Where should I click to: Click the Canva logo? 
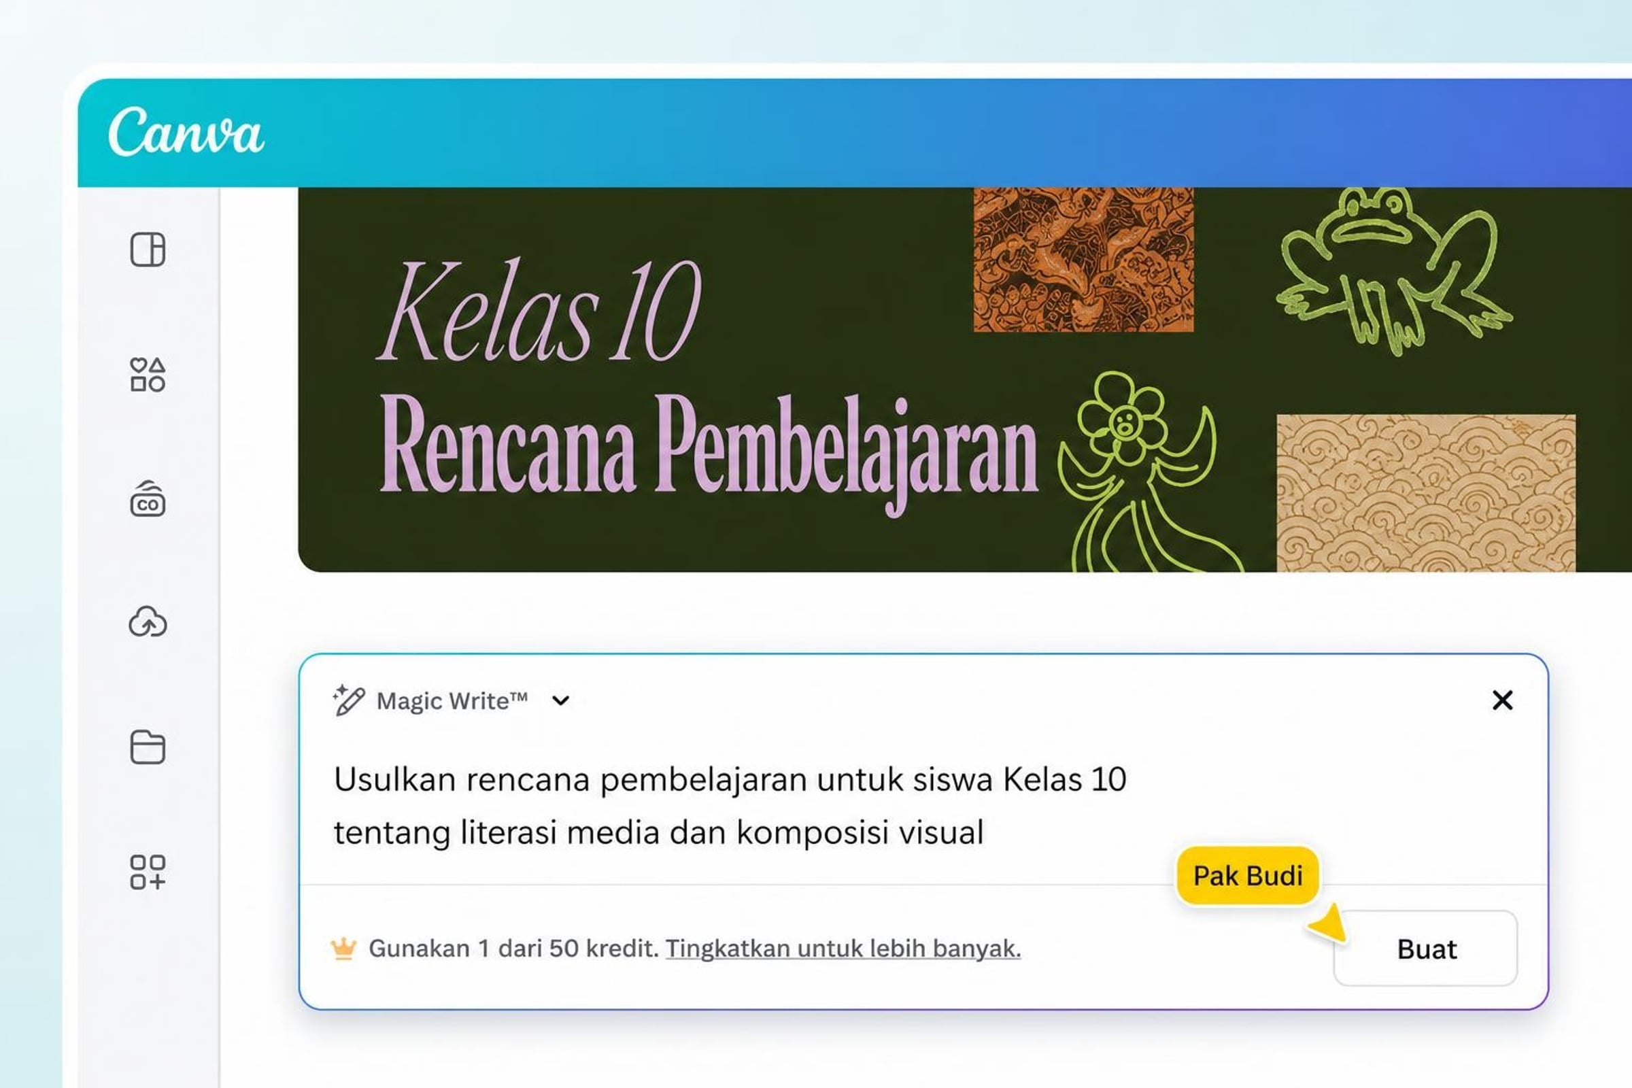click(x=186, y=131)
